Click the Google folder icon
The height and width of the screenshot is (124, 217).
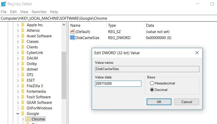[x=23, y=113]
